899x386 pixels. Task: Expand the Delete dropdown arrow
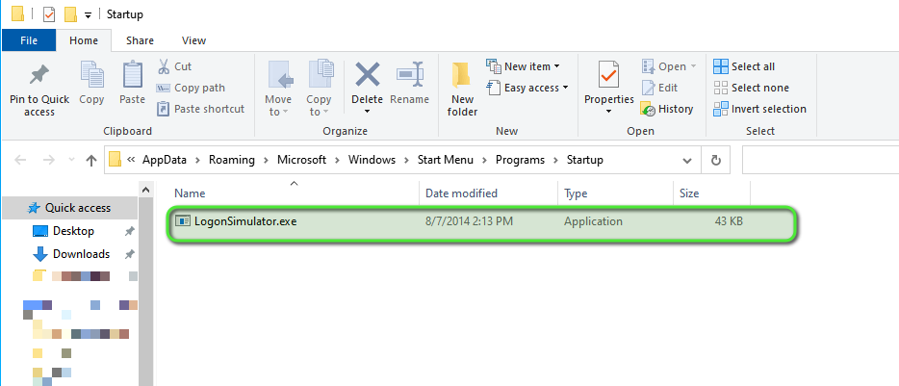[x=367, y=112]
